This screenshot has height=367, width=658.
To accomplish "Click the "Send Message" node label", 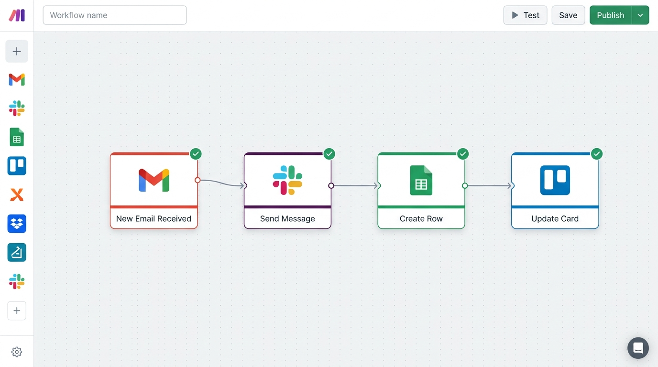I will (x=287, y=219).
